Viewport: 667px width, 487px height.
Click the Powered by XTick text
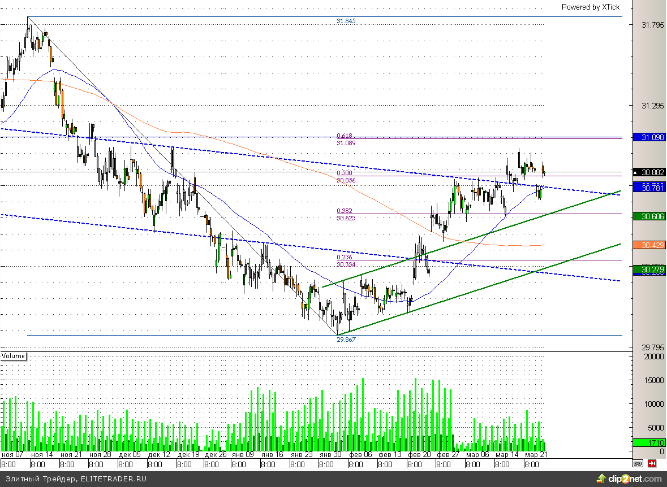click(x=590, y=7)
